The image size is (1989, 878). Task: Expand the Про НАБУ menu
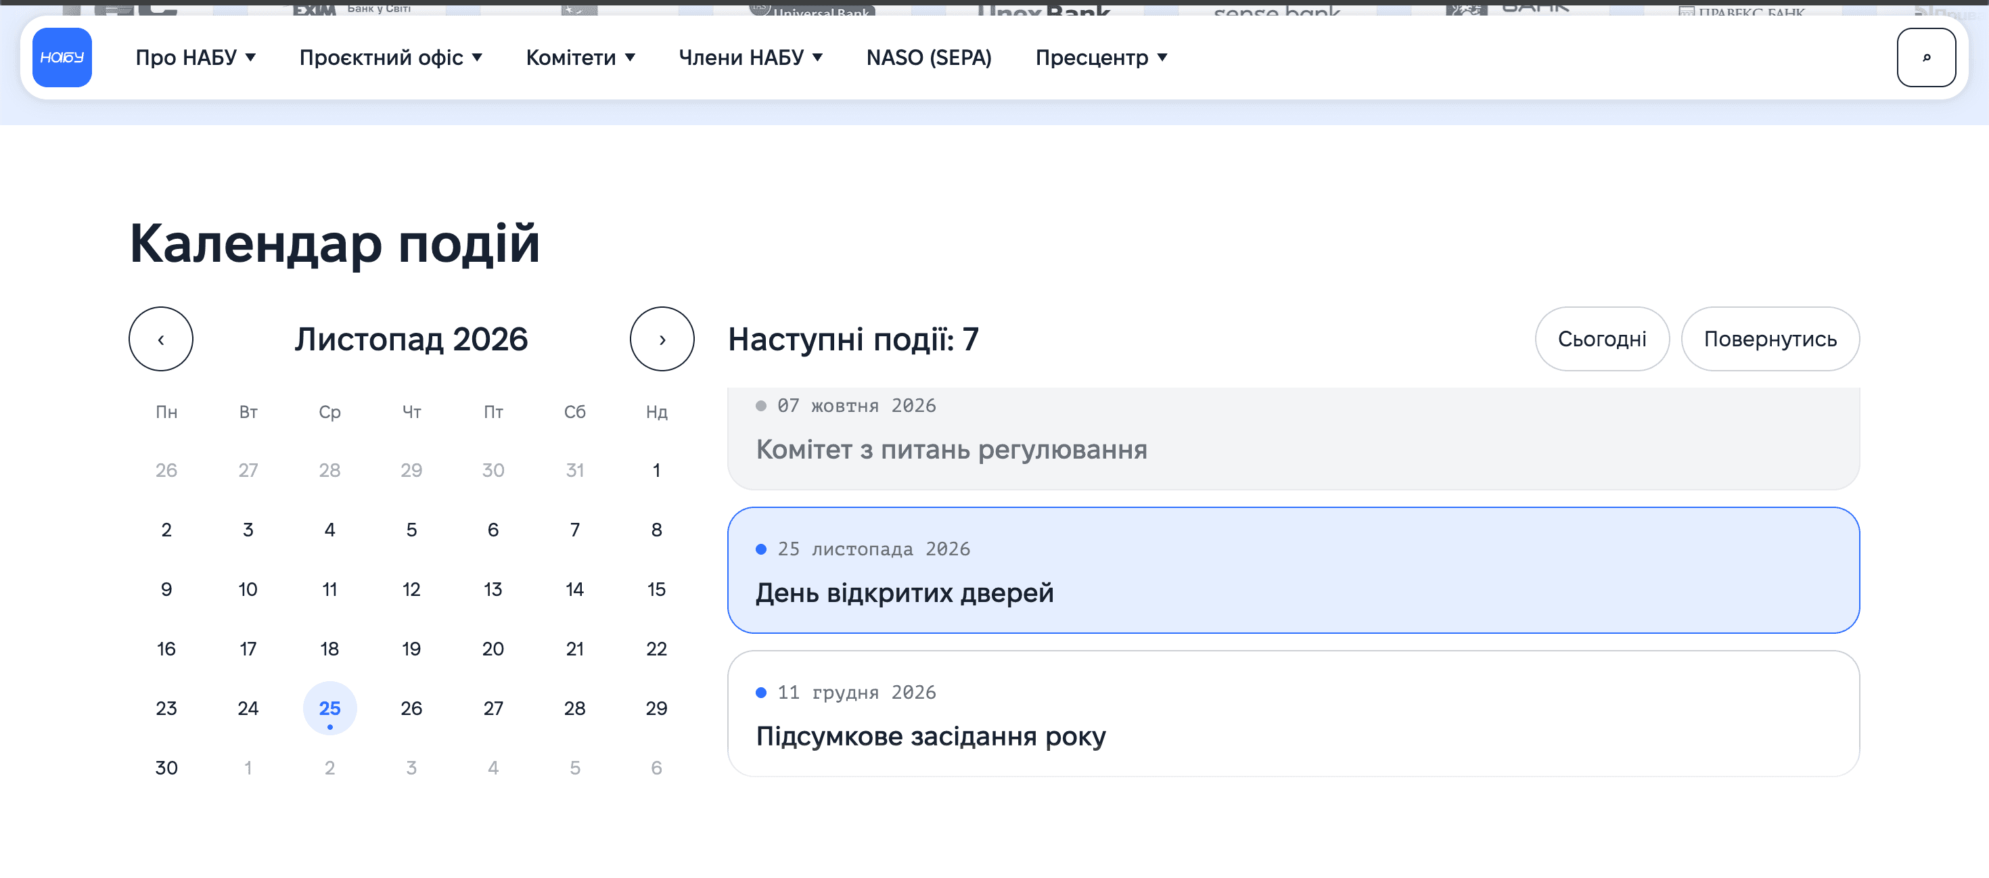(196, 58)
